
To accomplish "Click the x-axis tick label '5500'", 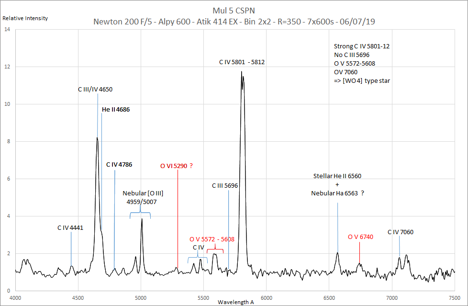I will coord(203,298).
